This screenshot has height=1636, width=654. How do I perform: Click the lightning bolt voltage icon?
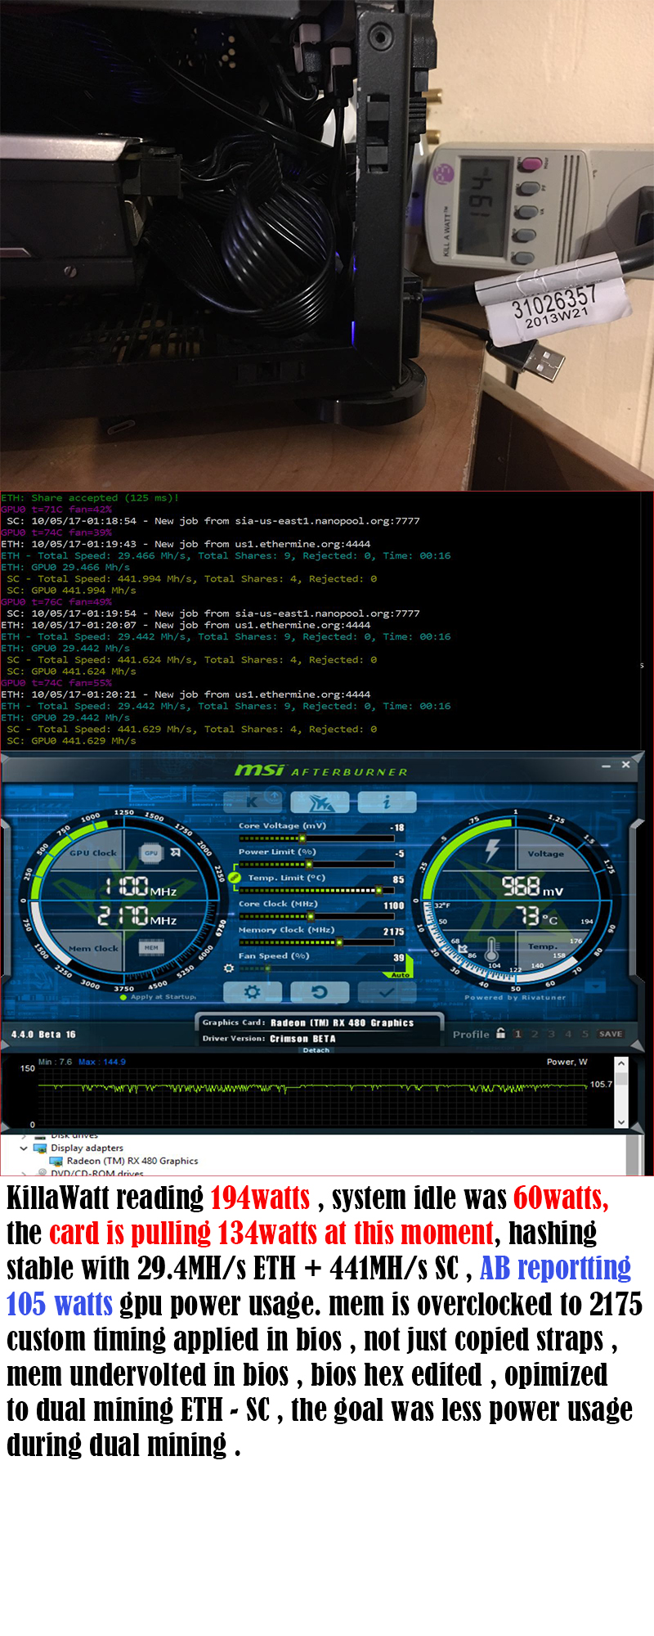pos(491,849)
